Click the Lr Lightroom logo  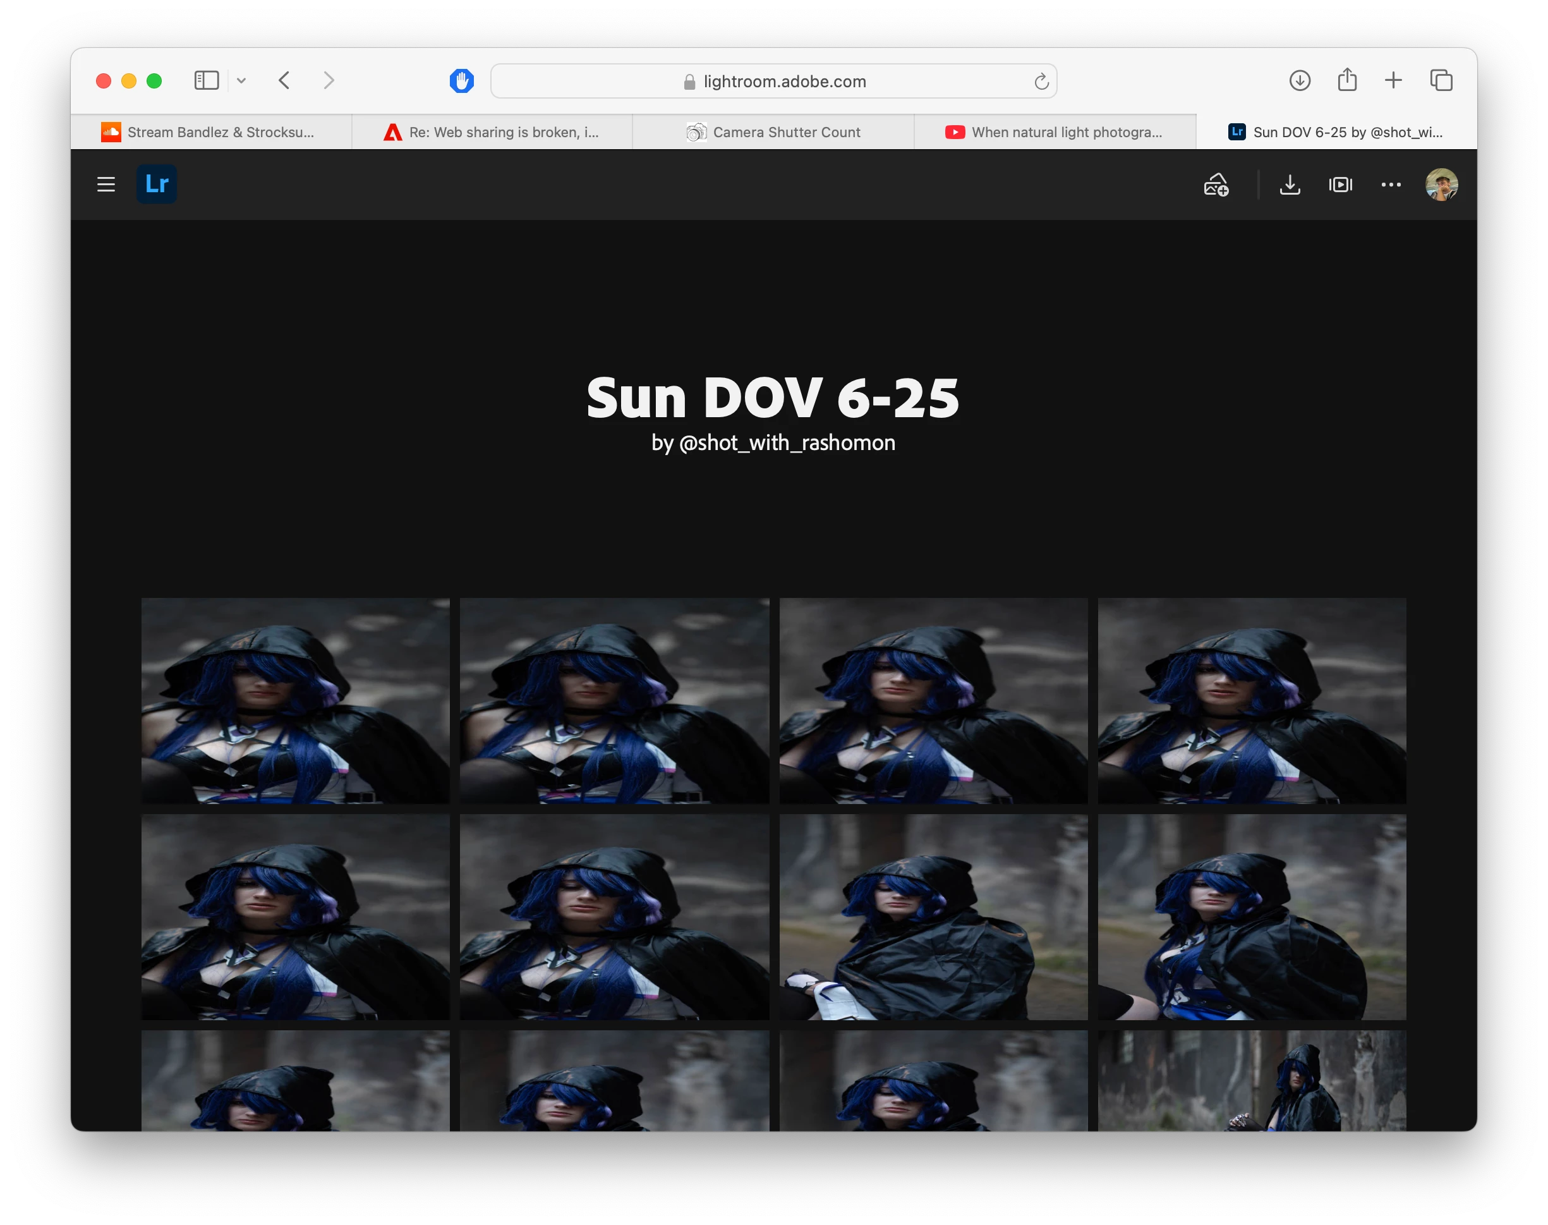156,185
